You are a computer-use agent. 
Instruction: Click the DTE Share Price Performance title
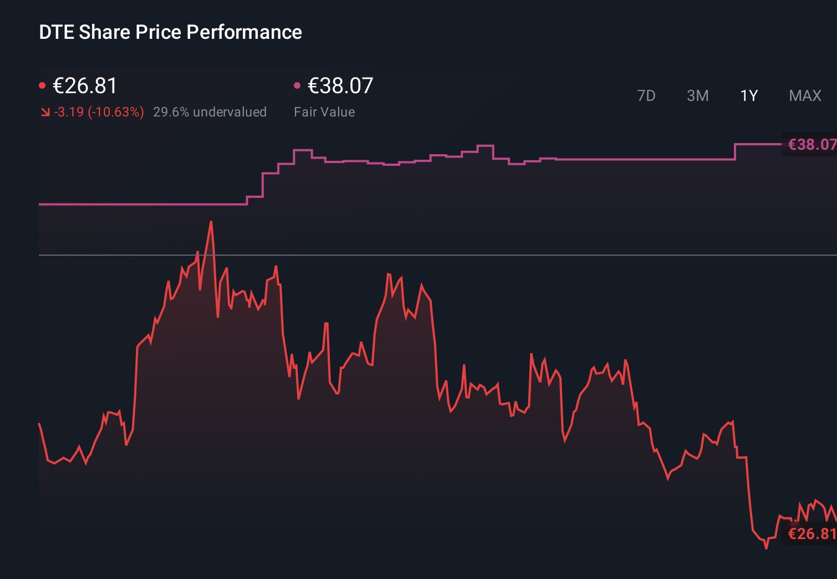(170, 32)
